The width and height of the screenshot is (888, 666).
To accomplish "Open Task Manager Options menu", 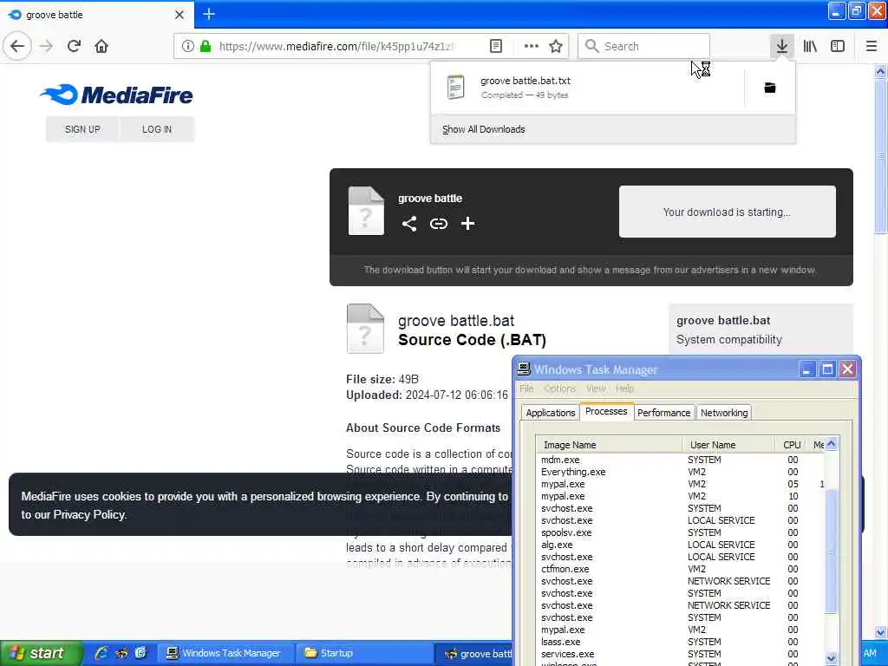I will click(559, 388).
